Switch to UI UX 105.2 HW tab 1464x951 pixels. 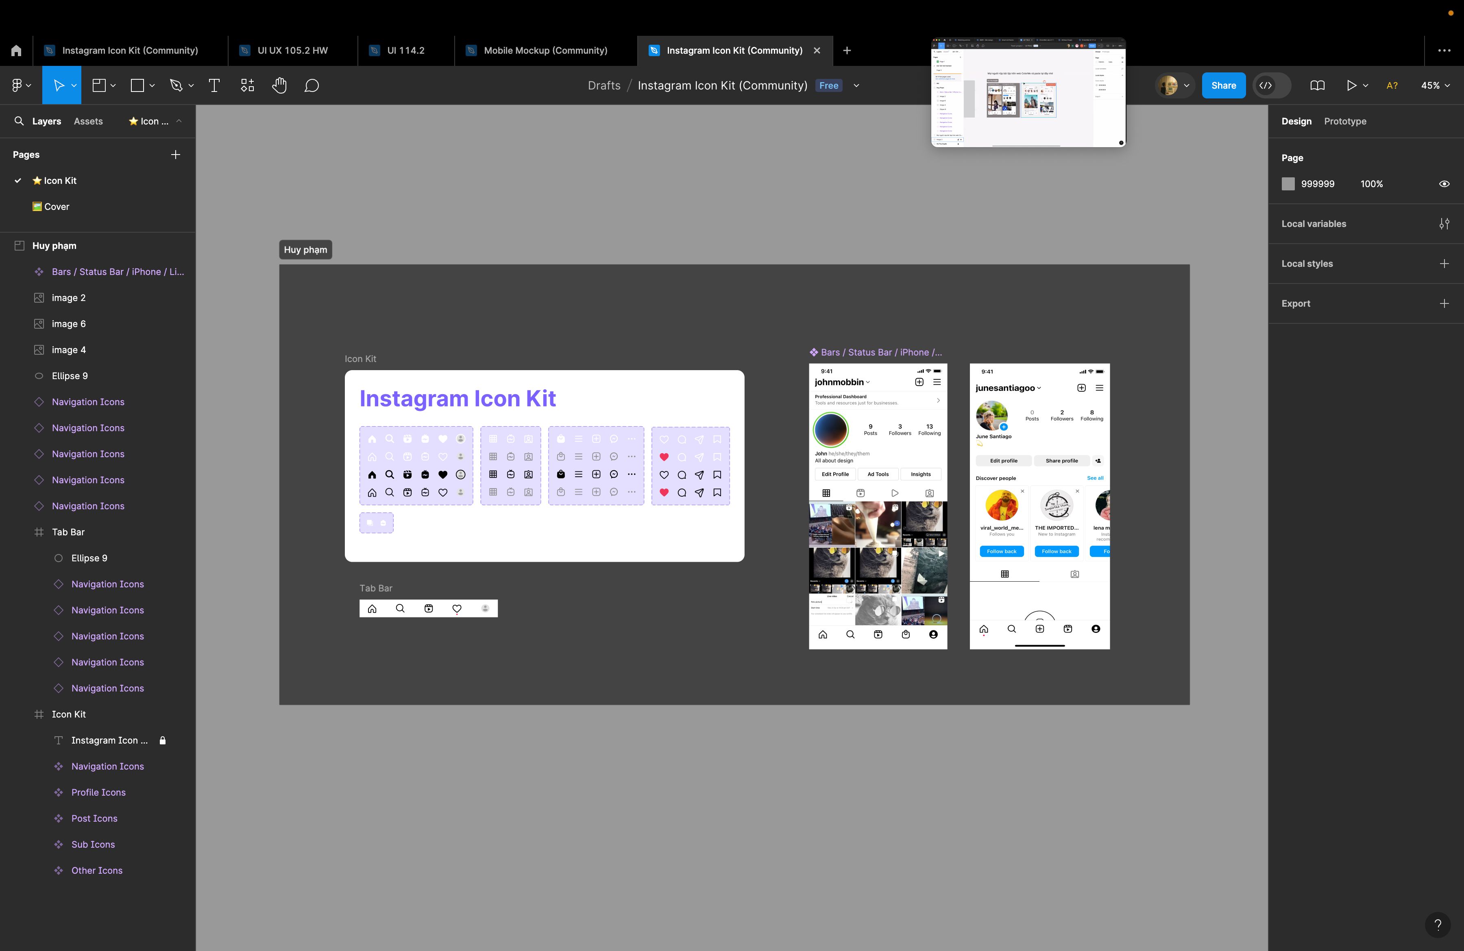292,50
